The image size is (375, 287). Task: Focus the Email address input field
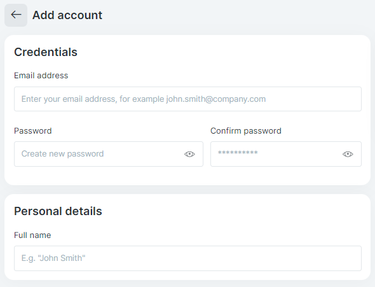coord(187,99)
